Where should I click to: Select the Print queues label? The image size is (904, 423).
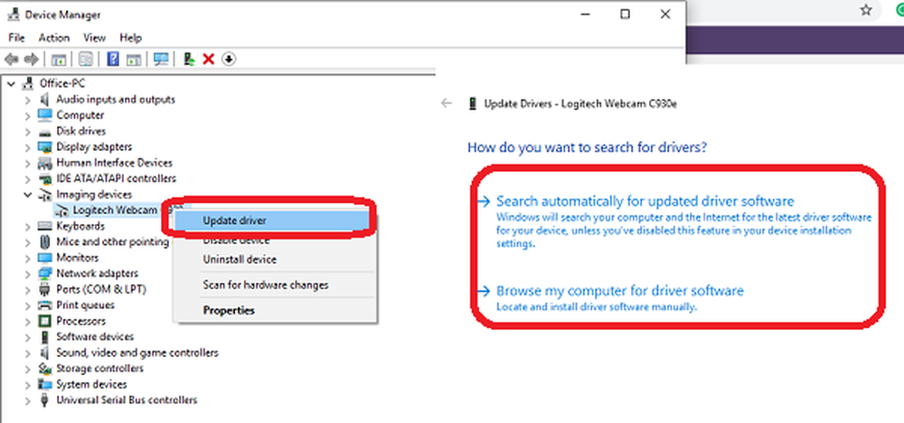pyautogui.click(x=85, y=305)
